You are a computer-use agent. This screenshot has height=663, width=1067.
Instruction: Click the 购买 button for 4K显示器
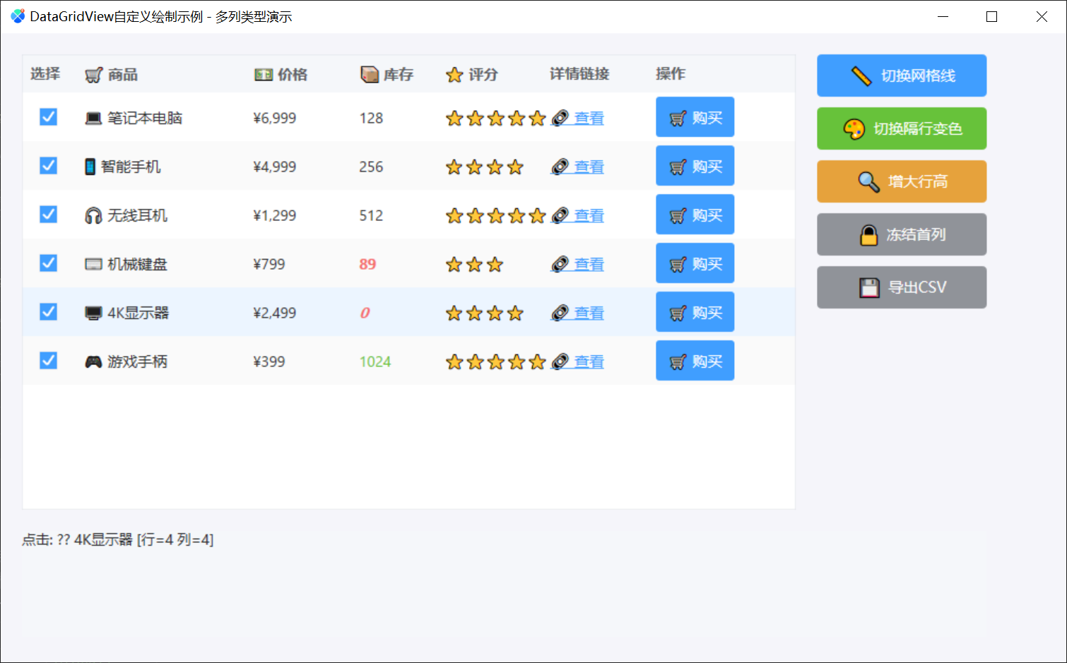point(695,311)
